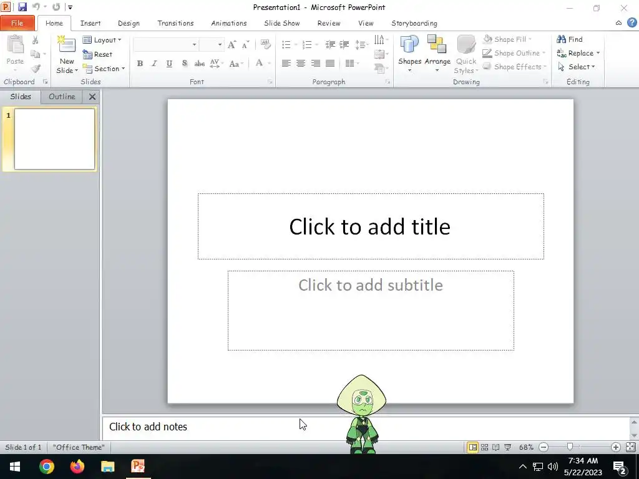Open Character Spacing options
The image size is (639, 479).
[x=216, y=64]
